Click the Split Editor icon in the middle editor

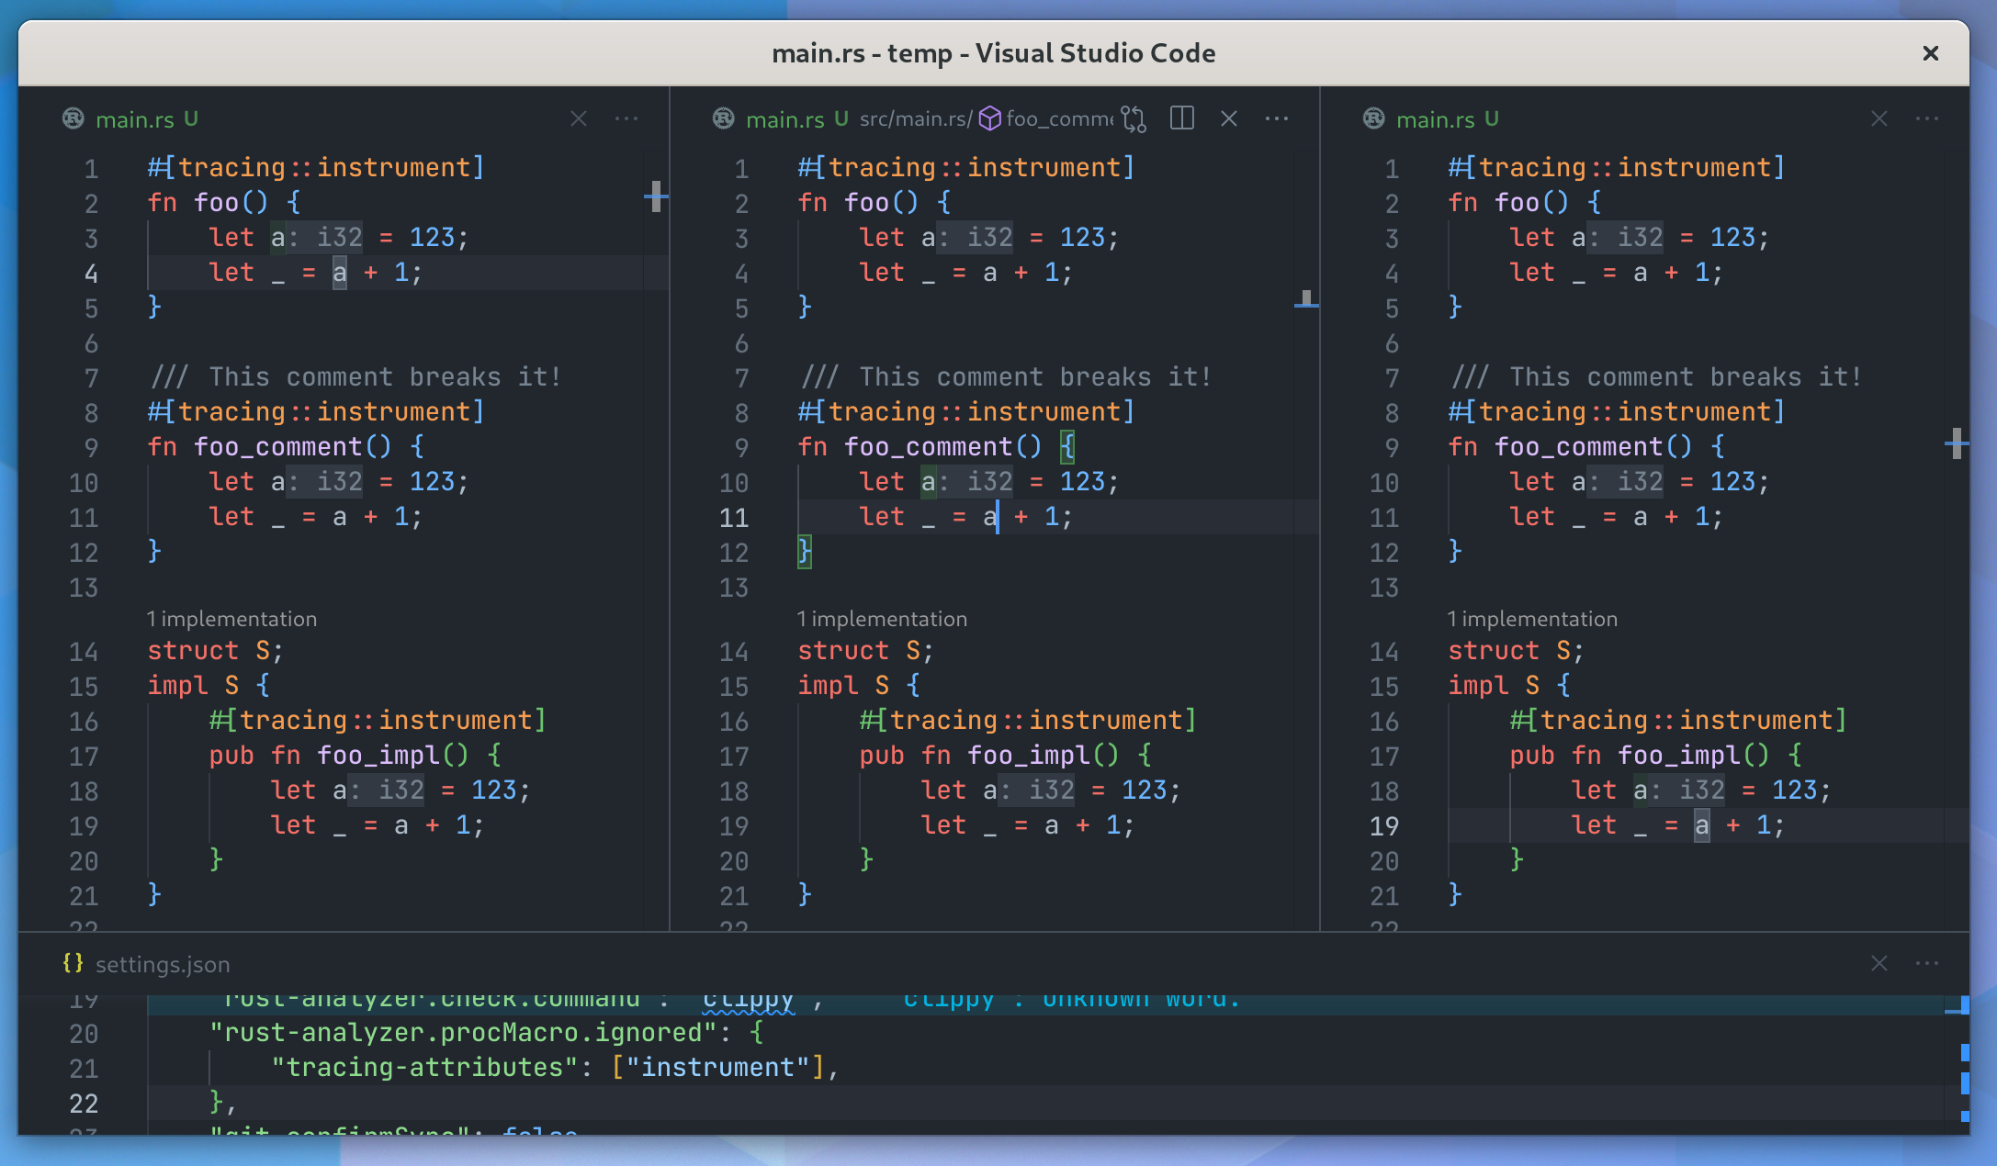(1181, 118)
